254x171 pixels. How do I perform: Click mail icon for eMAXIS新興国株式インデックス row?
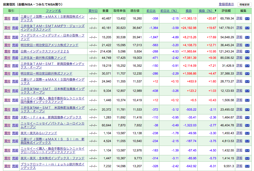click(247, 19)
